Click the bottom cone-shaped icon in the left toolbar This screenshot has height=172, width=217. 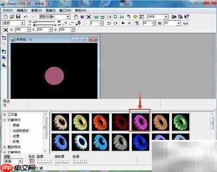point(4,65)
